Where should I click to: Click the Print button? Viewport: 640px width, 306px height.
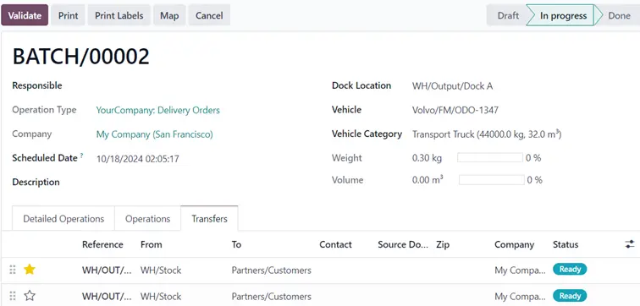click(x=69, y=15)
